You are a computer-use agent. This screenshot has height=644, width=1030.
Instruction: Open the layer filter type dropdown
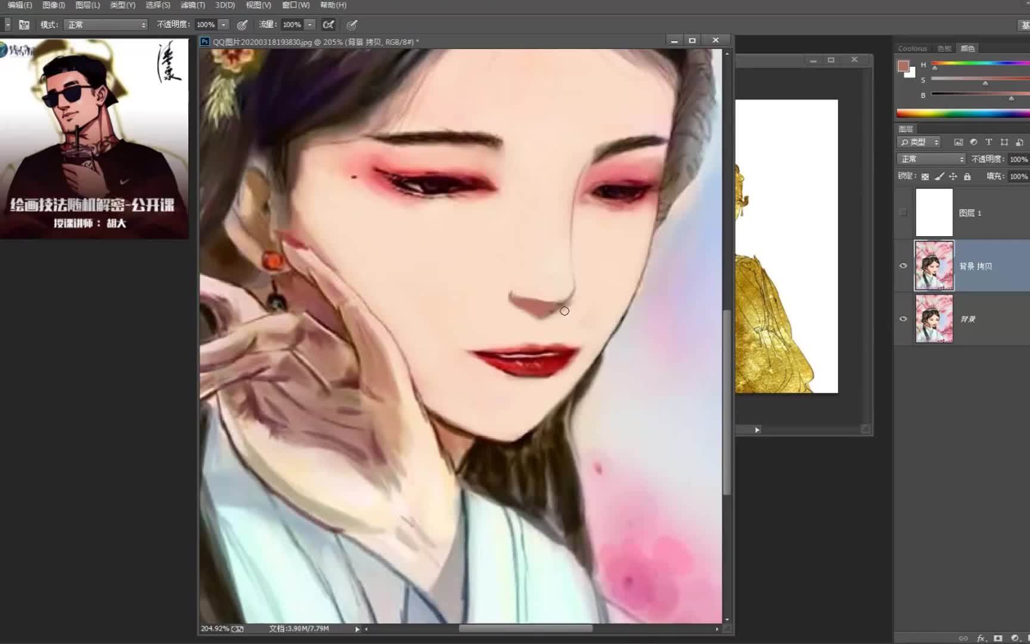click(x=920, y=142)
